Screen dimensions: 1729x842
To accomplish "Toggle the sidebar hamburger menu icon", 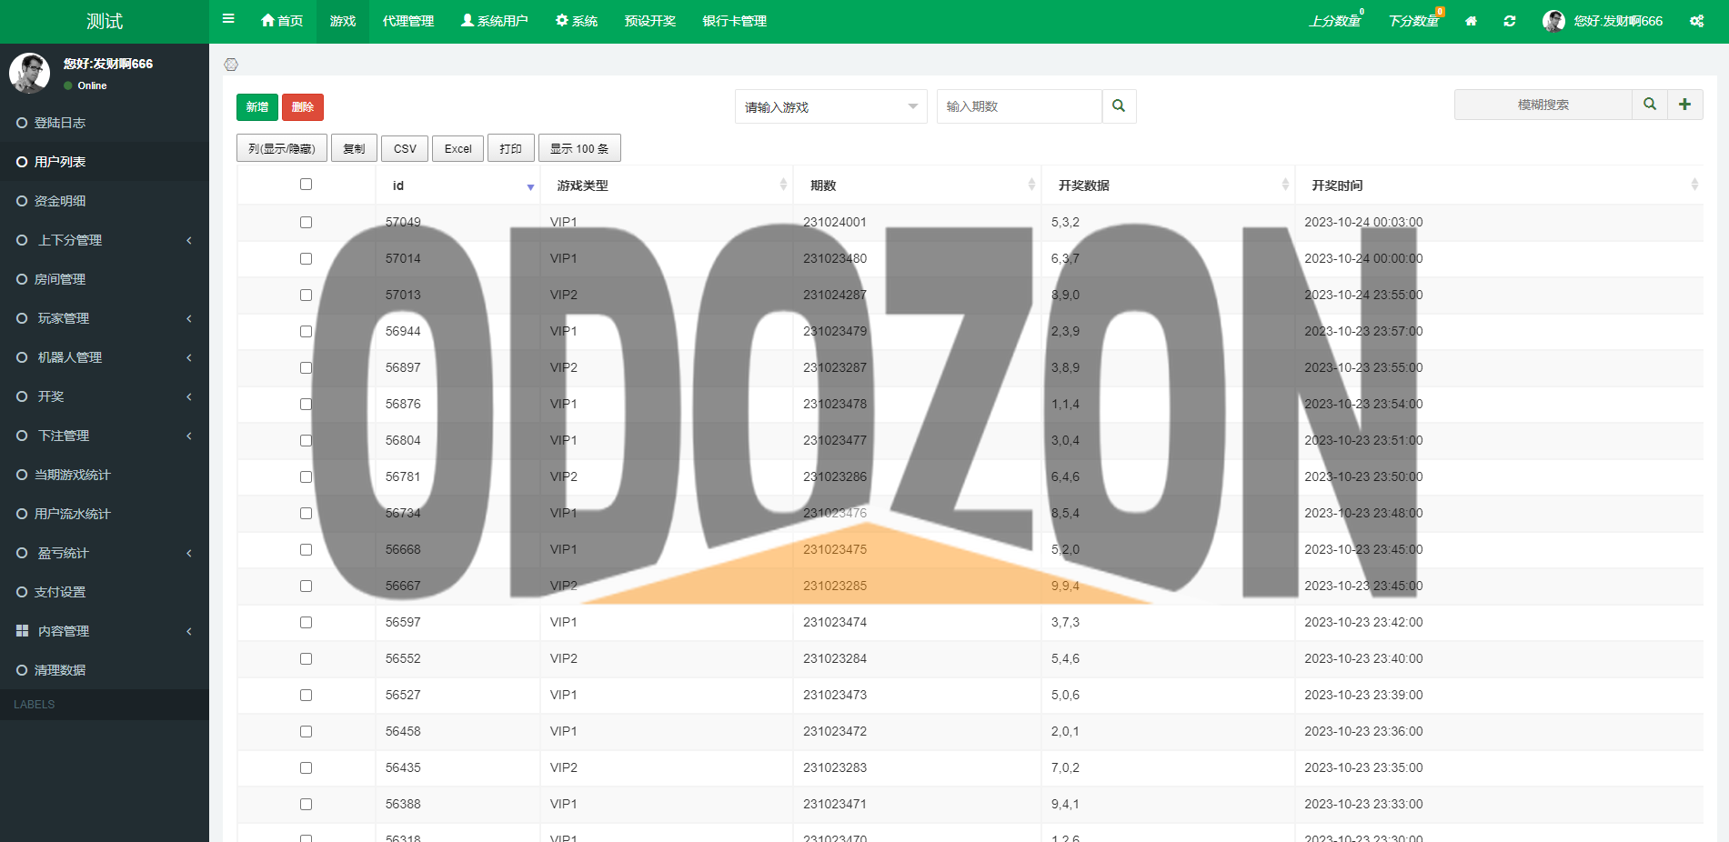I will 228,19.
